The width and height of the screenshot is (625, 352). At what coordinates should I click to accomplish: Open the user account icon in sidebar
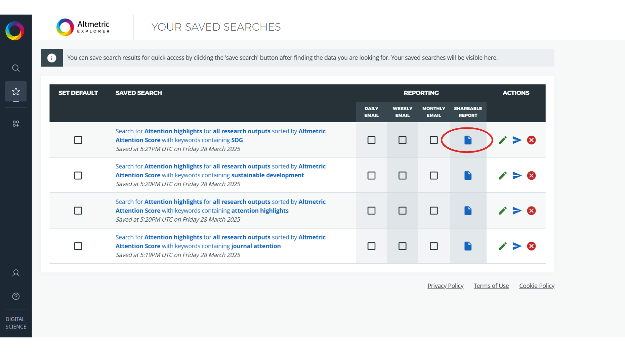pos(16,273)
